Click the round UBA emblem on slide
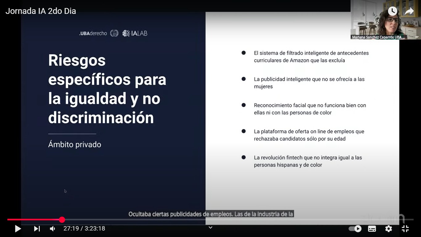The image size is (421, 237). [x=114, y=33]
